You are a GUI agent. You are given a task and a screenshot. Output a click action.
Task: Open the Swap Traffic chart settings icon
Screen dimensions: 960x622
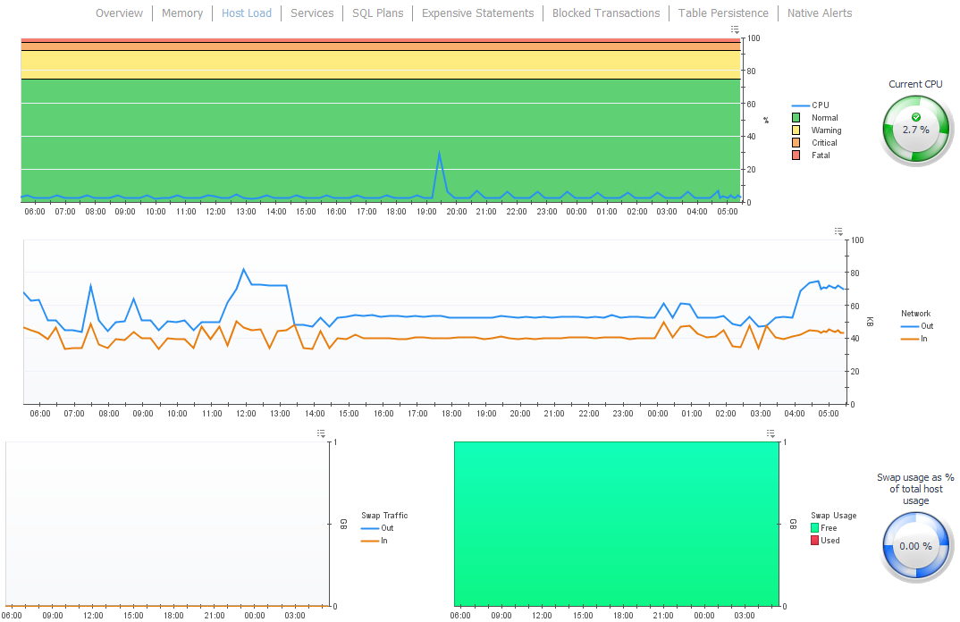[321, 434]
